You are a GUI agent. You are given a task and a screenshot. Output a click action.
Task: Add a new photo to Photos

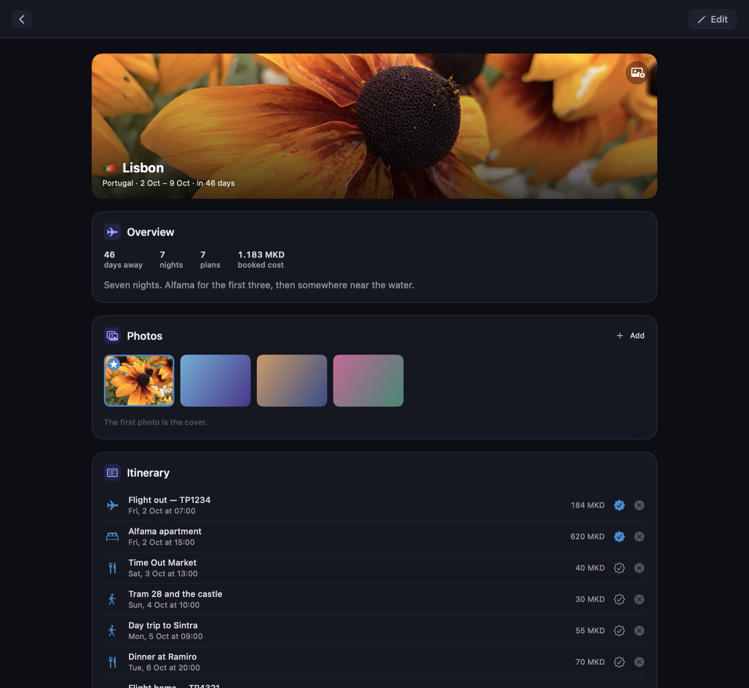(630, 335)
